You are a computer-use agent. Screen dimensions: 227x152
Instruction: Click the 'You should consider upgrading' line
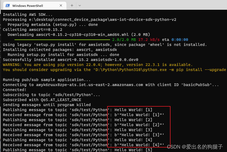tap(114, 70)
